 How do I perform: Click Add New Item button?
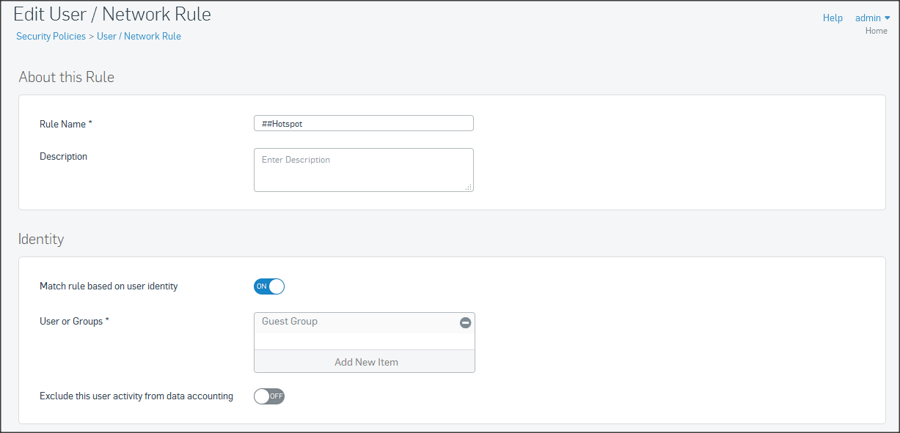365,362
